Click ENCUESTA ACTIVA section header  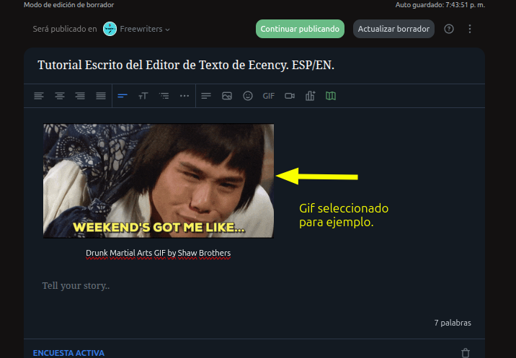click(x=68, y=353)
